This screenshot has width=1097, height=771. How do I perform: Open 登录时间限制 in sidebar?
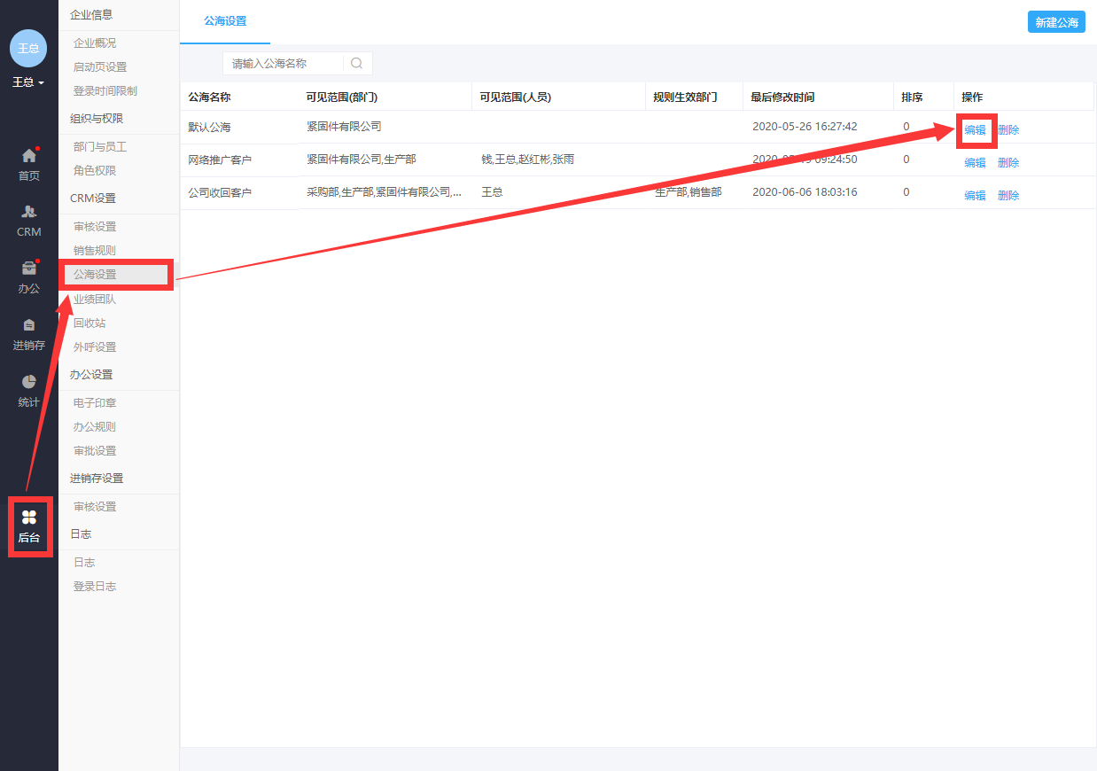coord(105,90)
